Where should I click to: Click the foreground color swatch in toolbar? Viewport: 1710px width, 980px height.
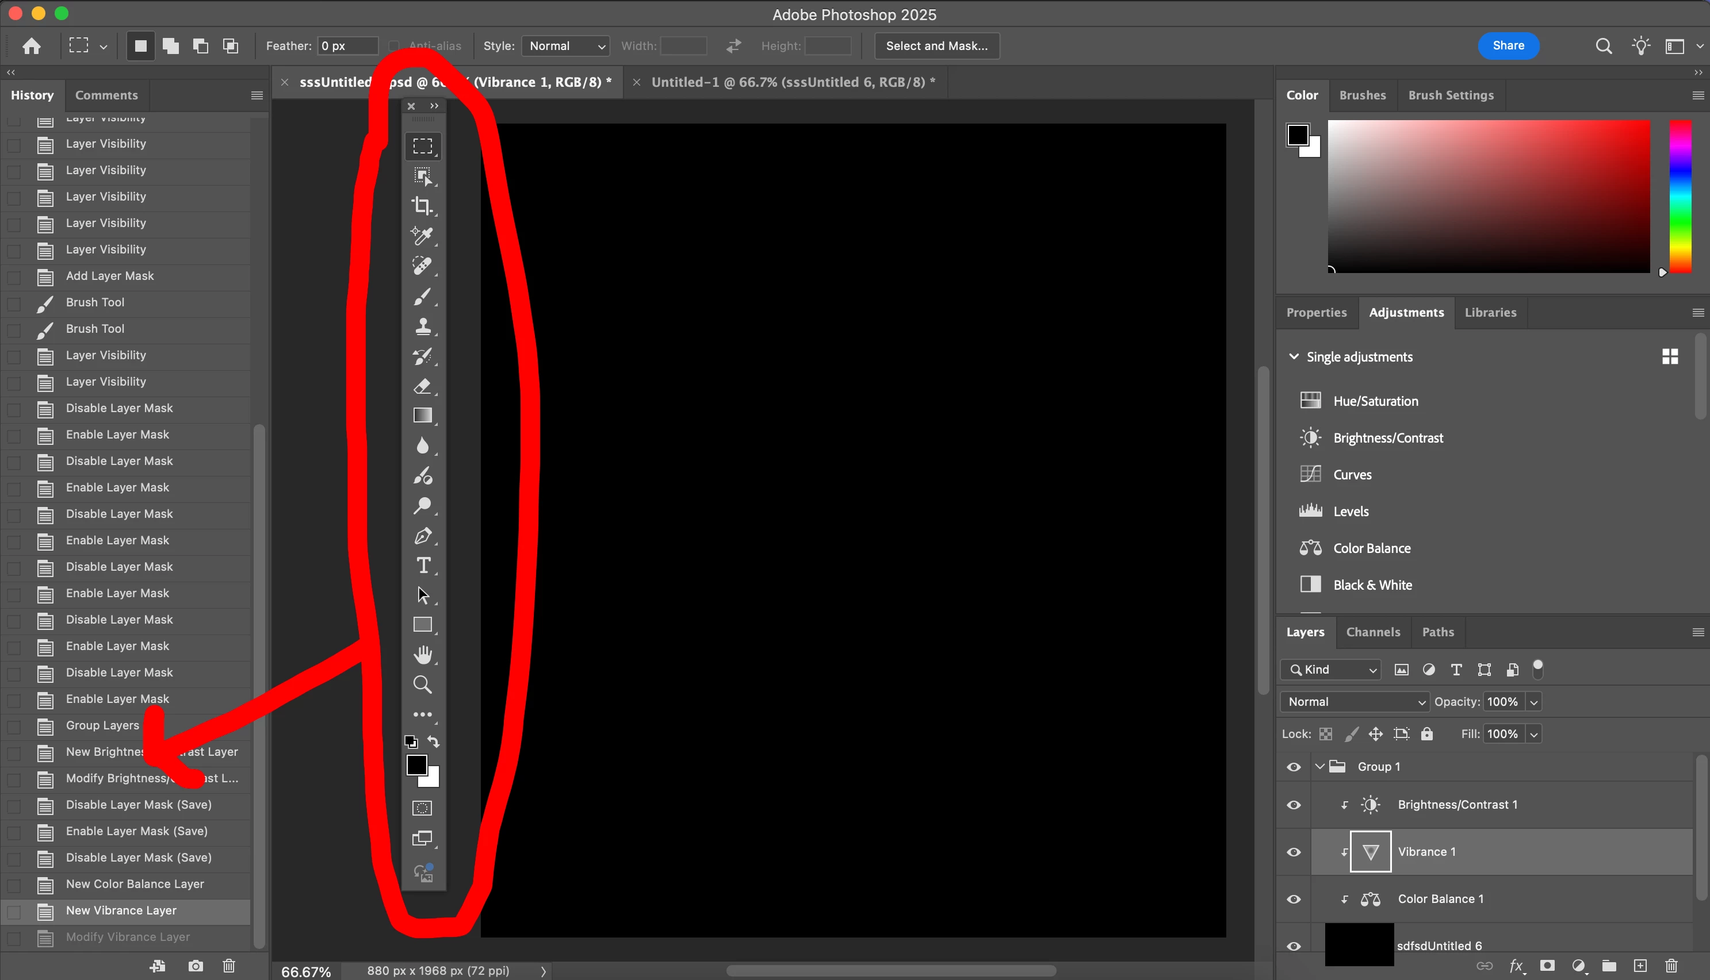[x=416, y=764]
